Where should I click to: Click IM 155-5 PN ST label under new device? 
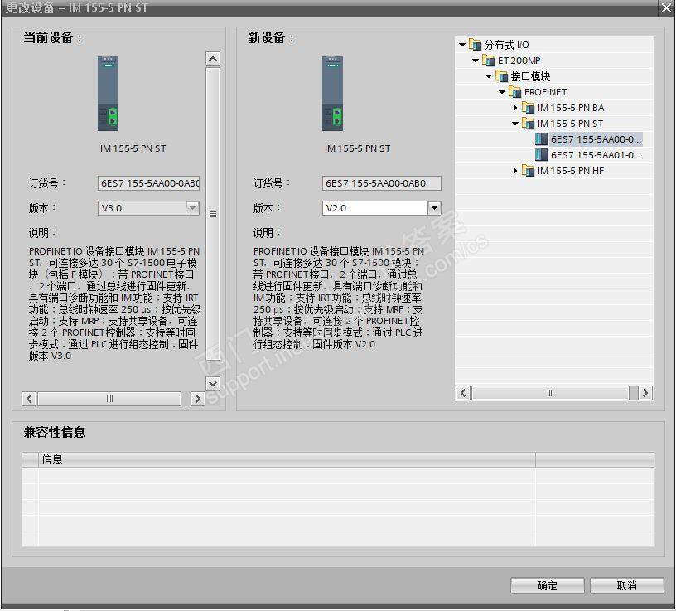[x=357, y=148]
